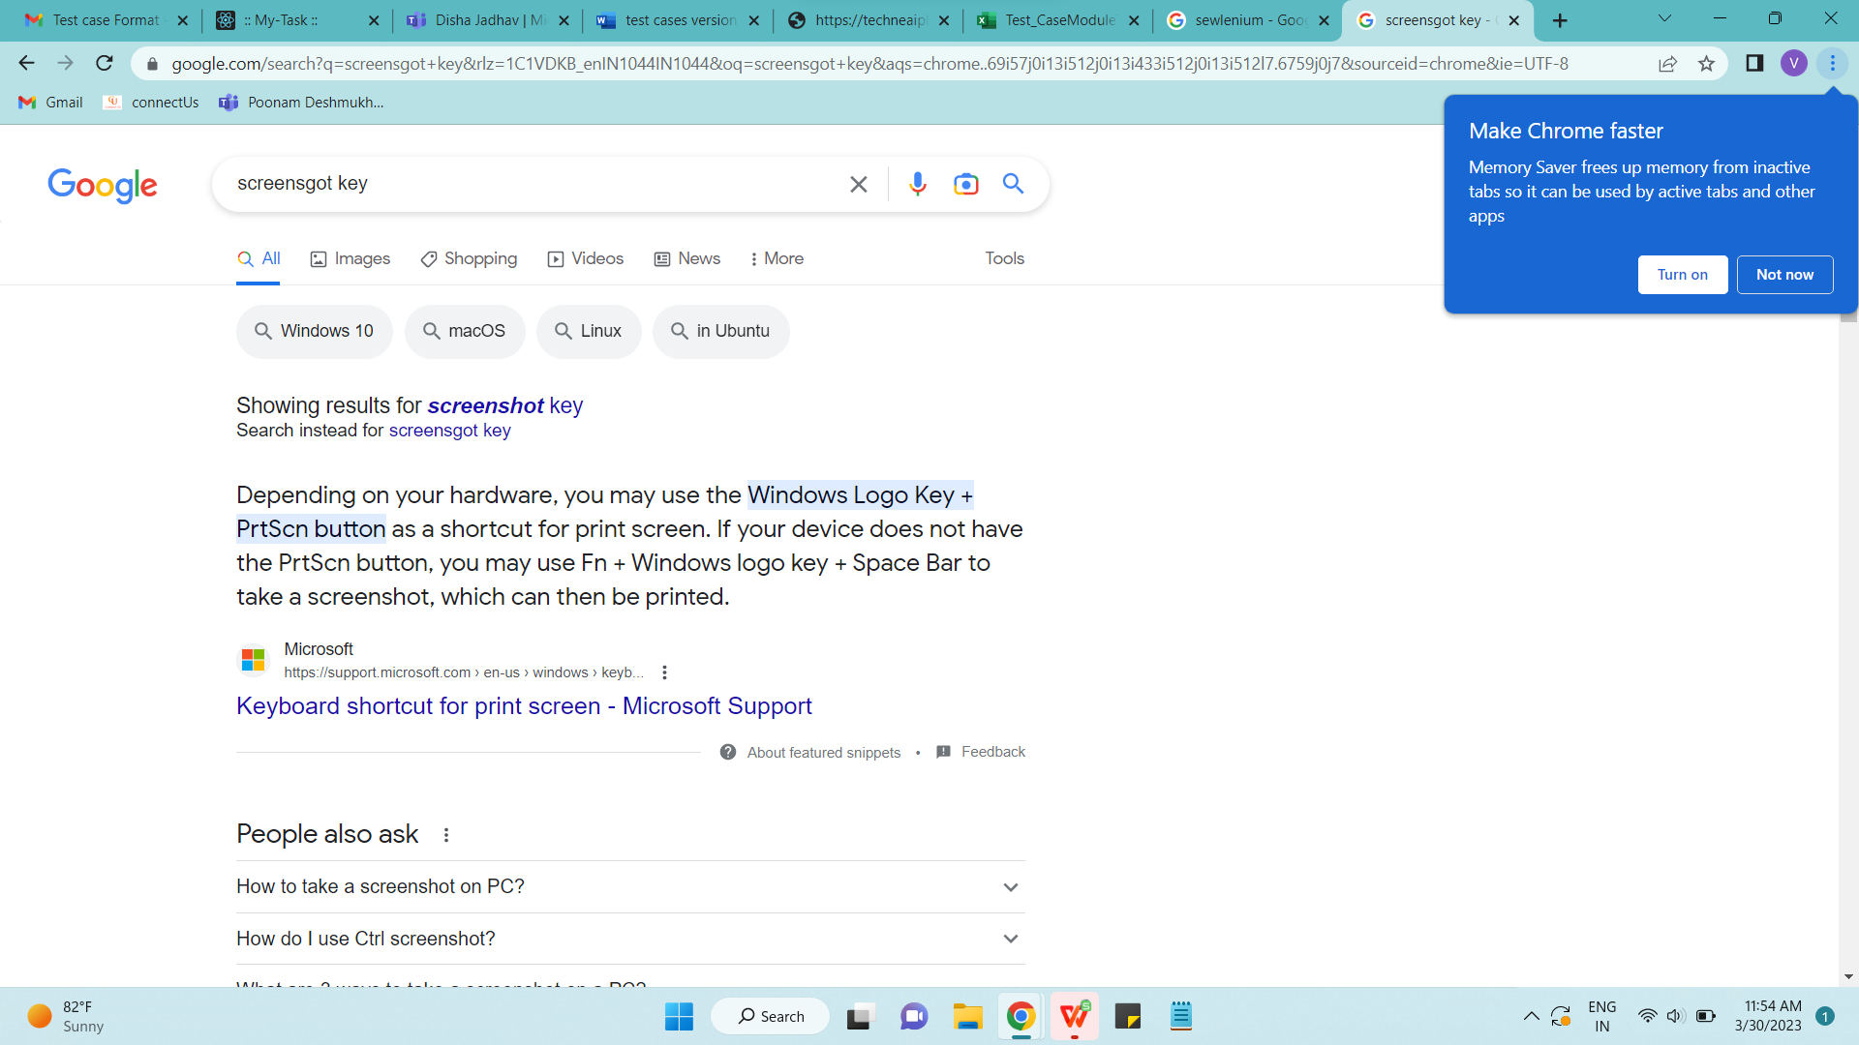The width and height of the screenshot is (1859, 1045).
Task: Open the Gmail bookmark
Action: 51,103
